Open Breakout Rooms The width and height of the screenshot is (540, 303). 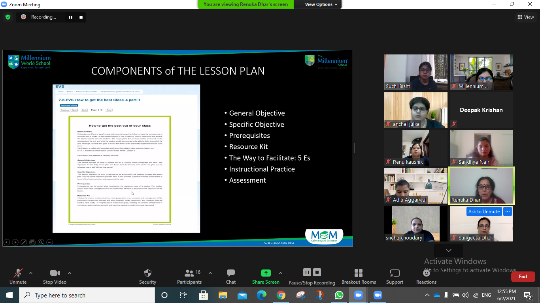pyautogui.click(x=359, y=276)
